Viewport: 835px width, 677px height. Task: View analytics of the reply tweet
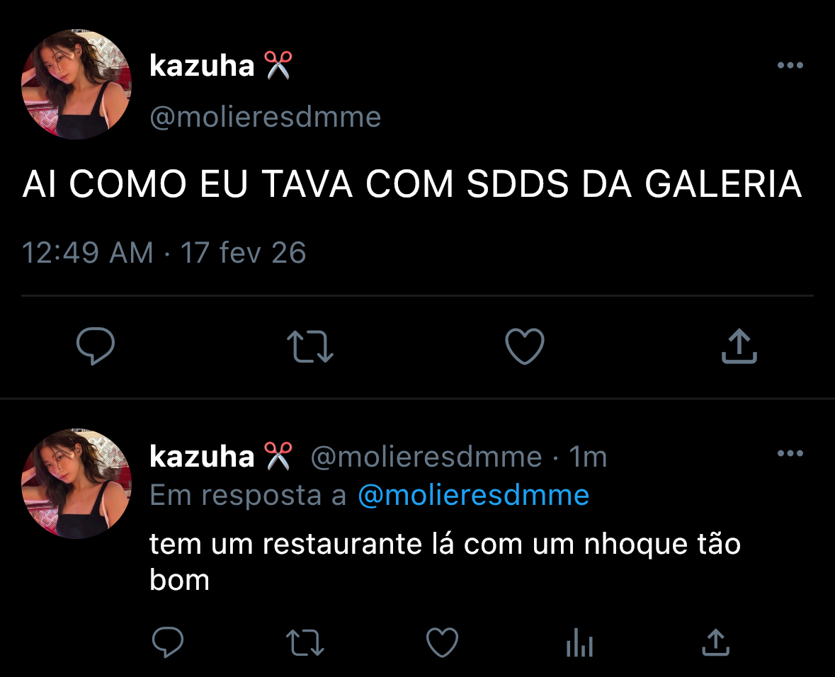coord(579,642)
